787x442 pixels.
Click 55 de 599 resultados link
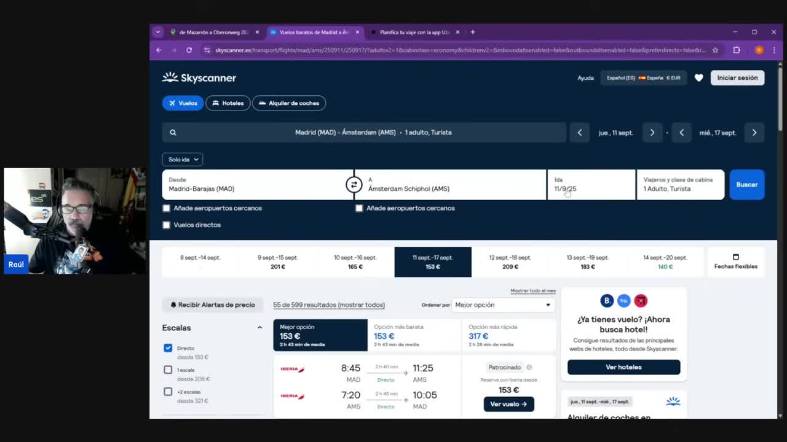click(329, 305)
